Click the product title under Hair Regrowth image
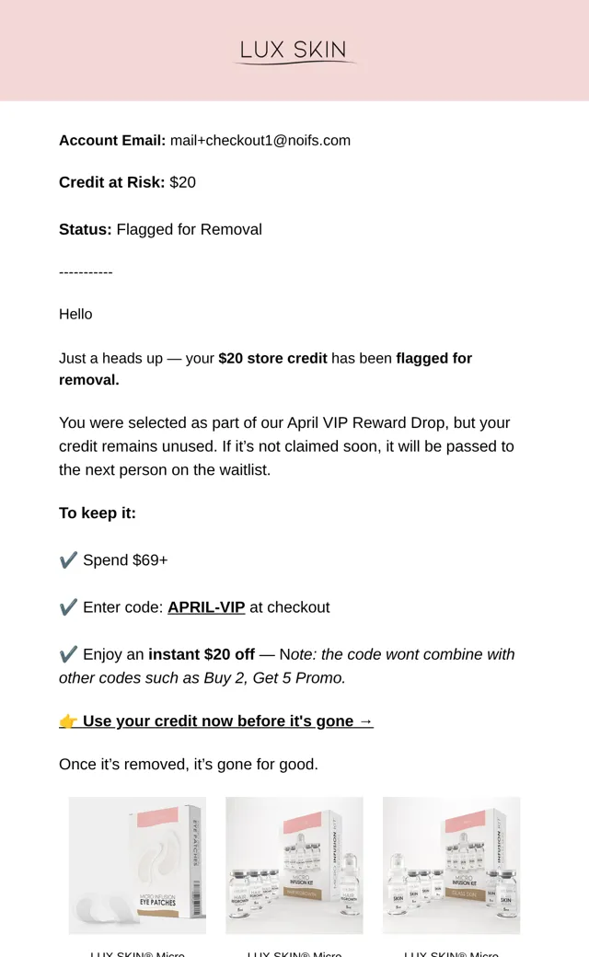 pyautogui.click(x=294, y=953)
